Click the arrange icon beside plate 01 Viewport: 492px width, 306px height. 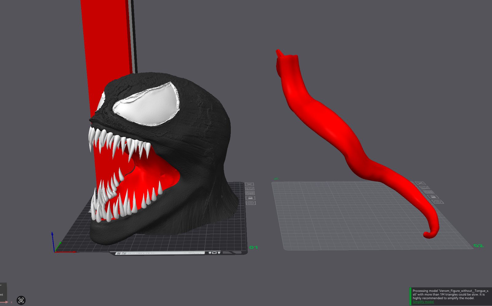[250, 193]
